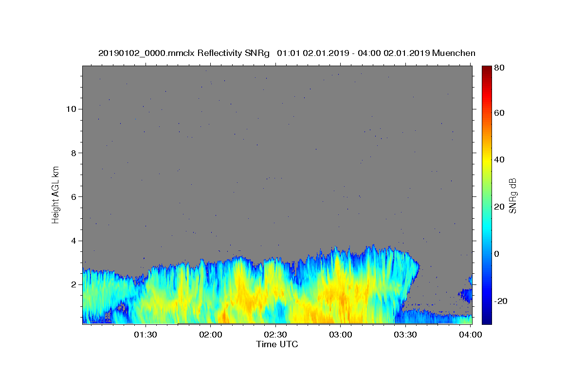Click the 'Height AGL km' axis label

click(x=56, y=194)
